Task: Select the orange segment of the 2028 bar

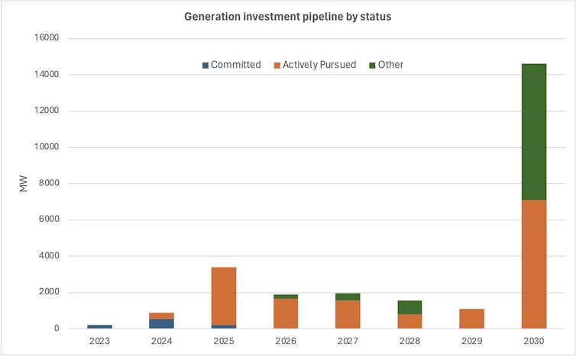Action: (x=409, y=321)
